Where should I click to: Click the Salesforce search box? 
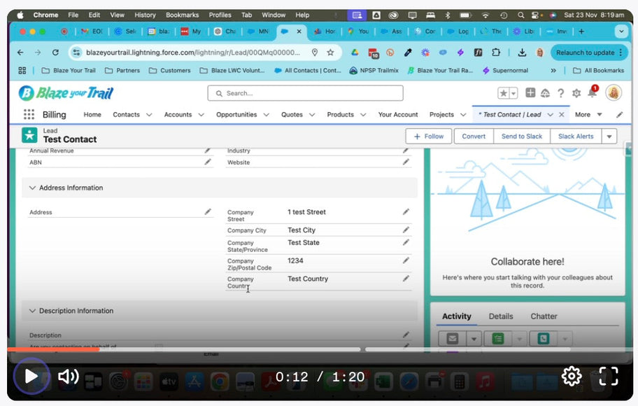[305, 93]
